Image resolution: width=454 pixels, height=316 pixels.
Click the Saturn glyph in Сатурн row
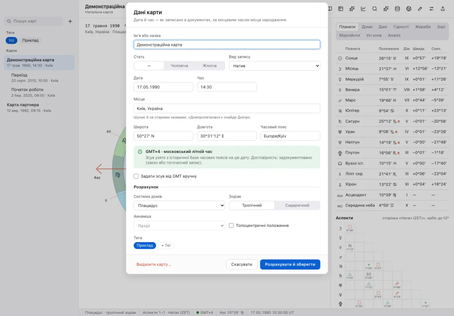(340, 121)
